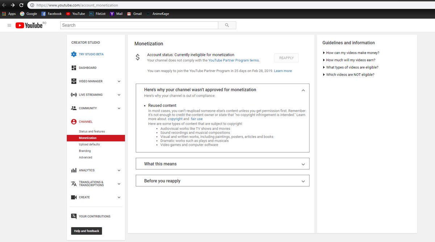
Task: Click the Try Studio Beta link text
Action: click(91, 54)
